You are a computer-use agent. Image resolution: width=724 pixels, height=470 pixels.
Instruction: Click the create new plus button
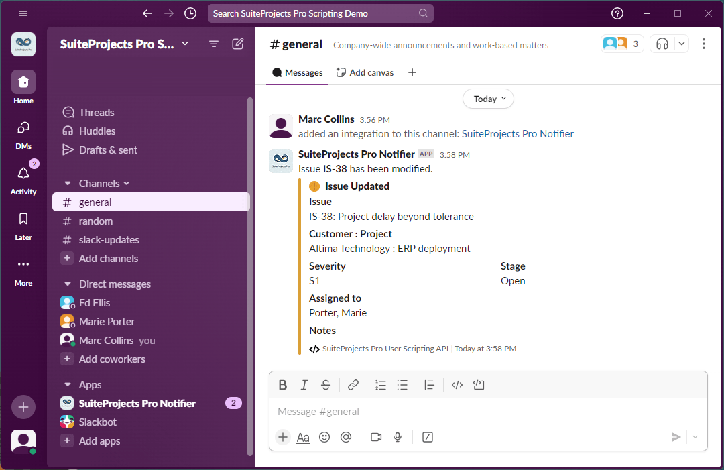pyautogui.click(x=23, y=407)
